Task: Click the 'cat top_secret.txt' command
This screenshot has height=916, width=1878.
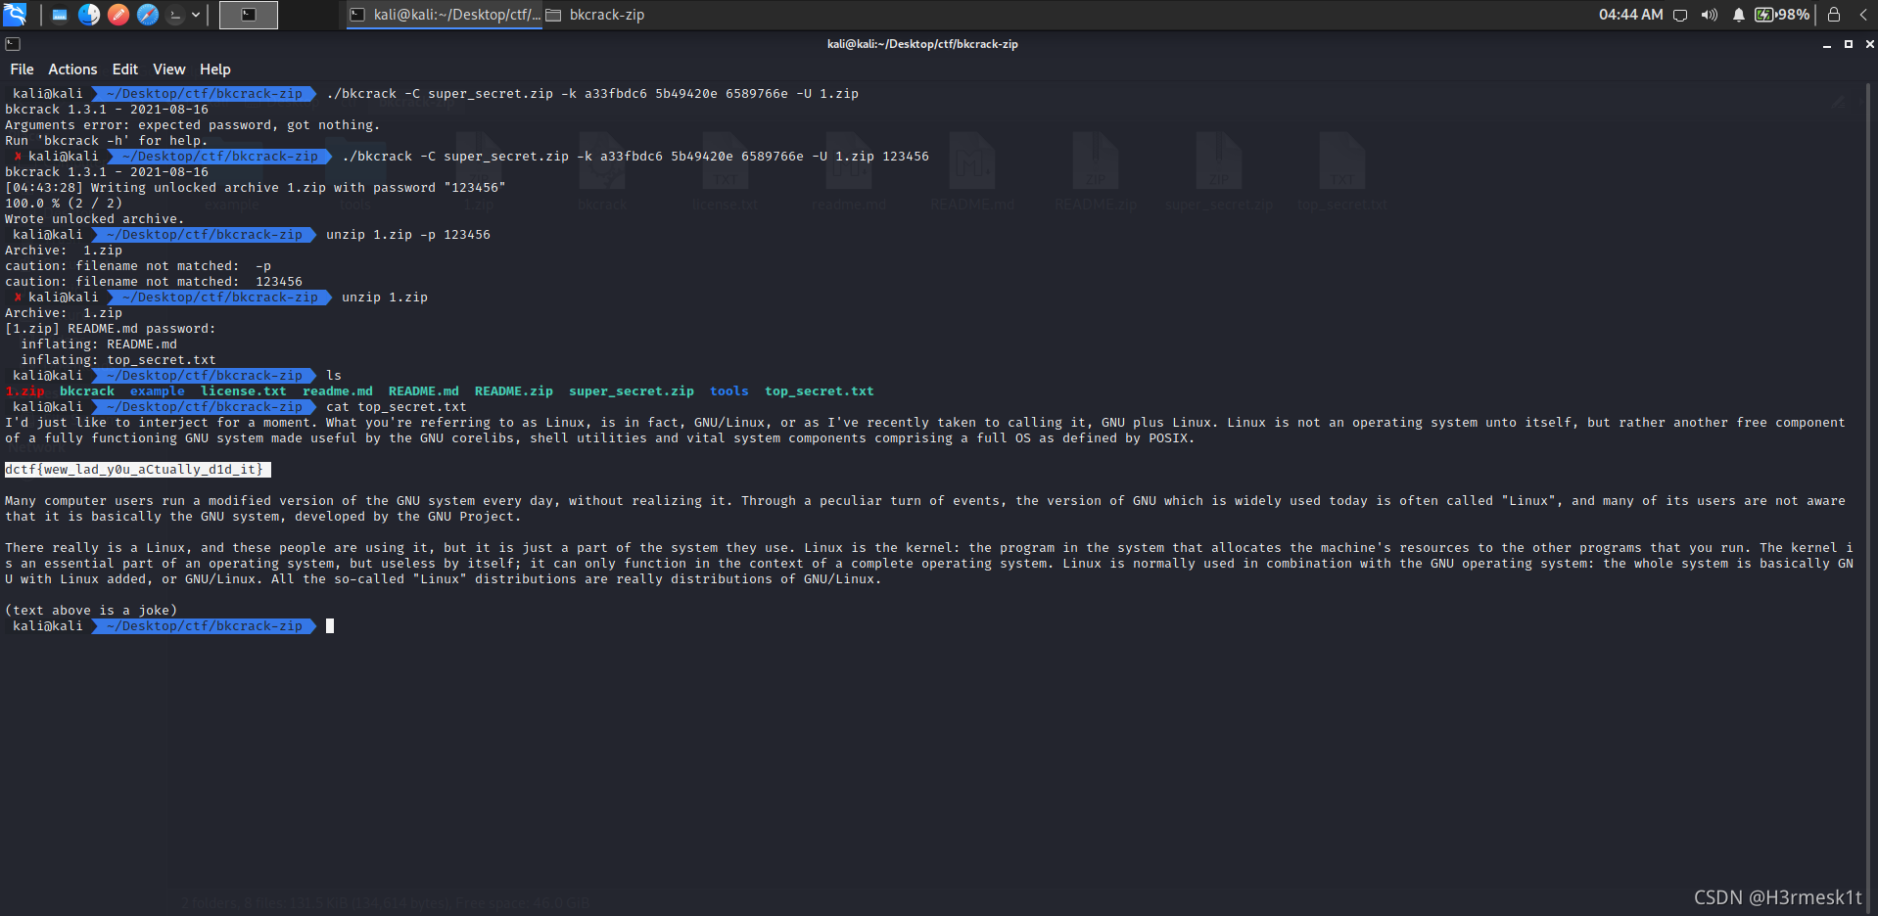Action: (x=397, y=407)
